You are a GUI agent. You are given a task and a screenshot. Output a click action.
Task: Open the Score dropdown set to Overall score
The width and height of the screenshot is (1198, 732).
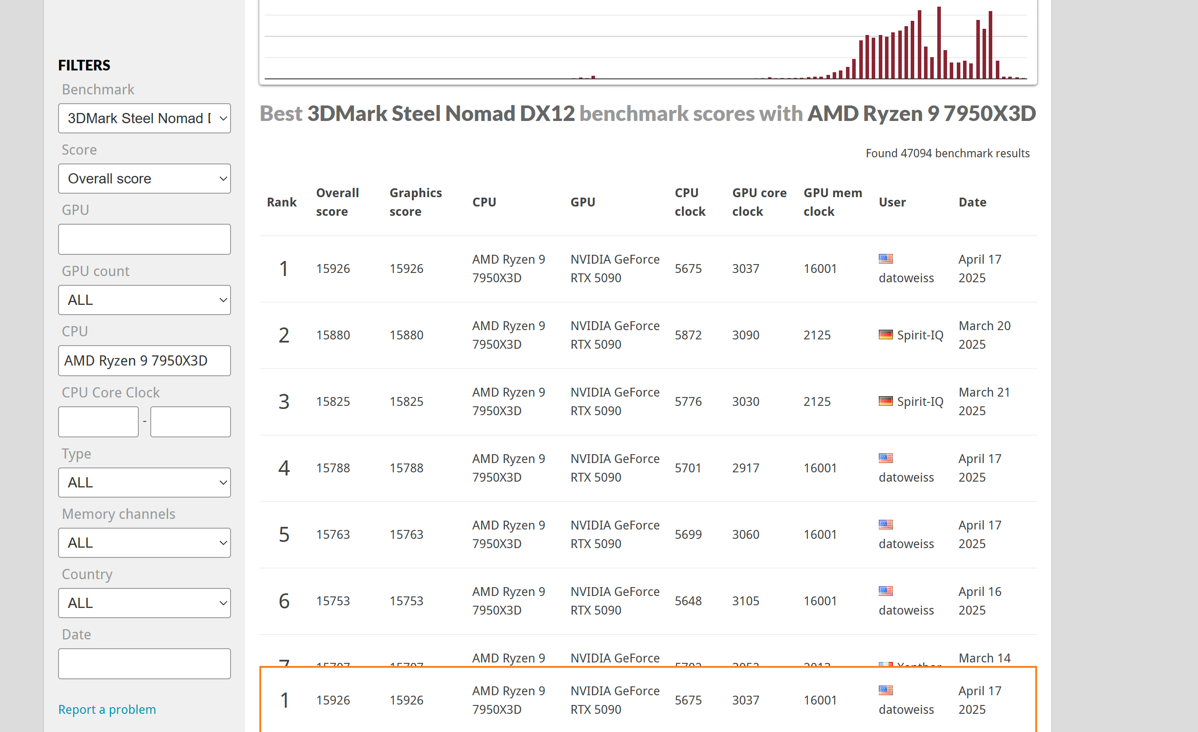point(145,179)
